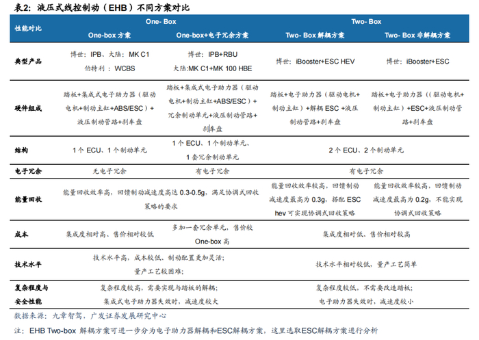
Task: Click the text '电子助力器失效时, 减速度较小'
Action: (x=366, y=302)
